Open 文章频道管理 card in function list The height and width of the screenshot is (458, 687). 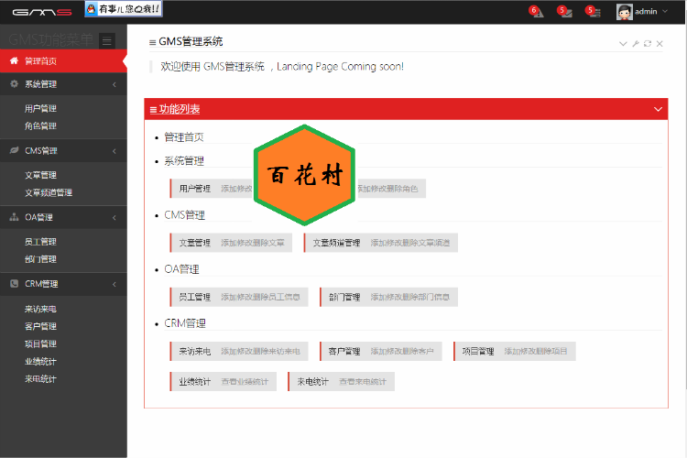coord(381,243)
